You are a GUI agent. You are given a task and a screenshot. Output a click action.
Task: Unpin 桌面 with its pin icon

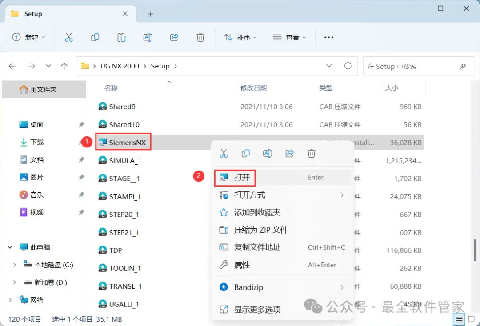pos(81,124)
